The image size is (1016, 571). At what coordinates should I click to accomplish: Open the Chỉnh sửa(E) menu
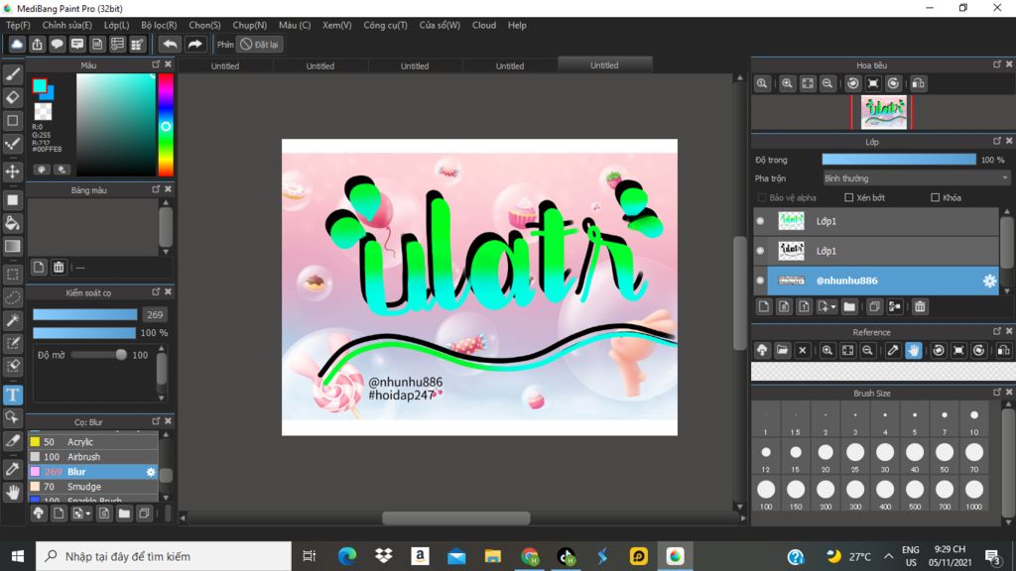[67, 25]
